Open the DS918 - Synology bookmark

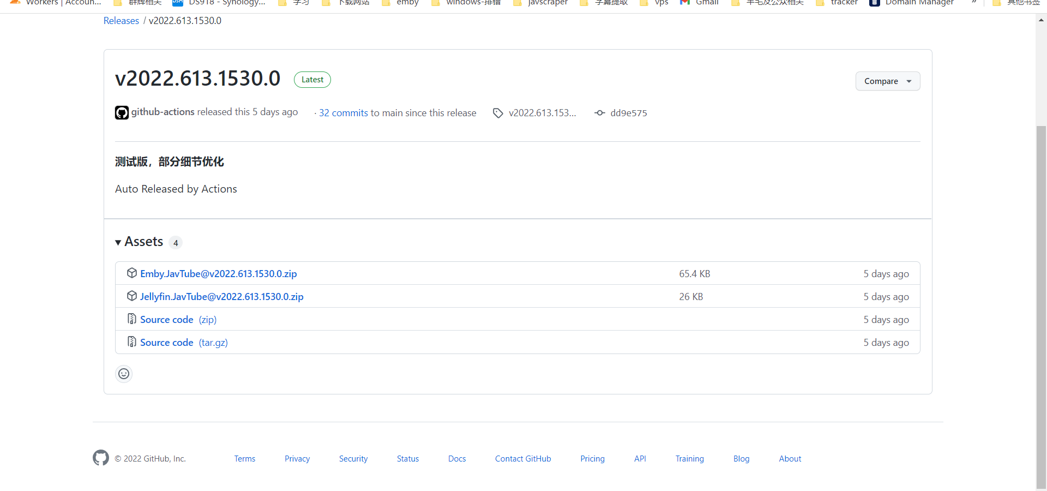pyautogui.click(x=219, y=2)
